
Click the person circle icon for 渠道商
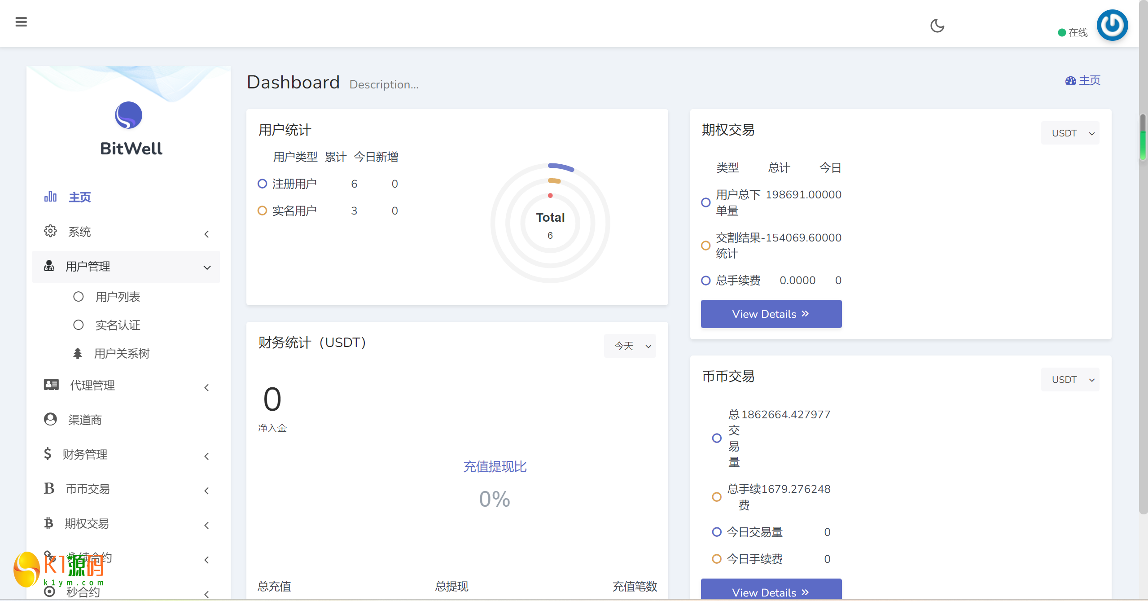click(50, 419)
